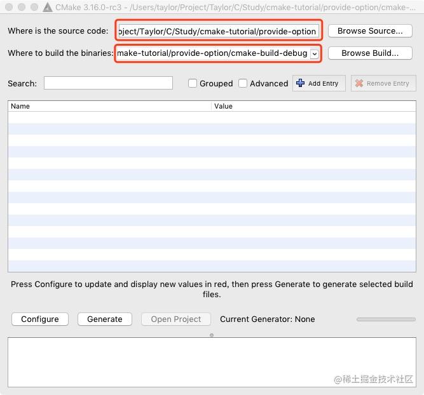Click inside the output log text area

(212, 362)
